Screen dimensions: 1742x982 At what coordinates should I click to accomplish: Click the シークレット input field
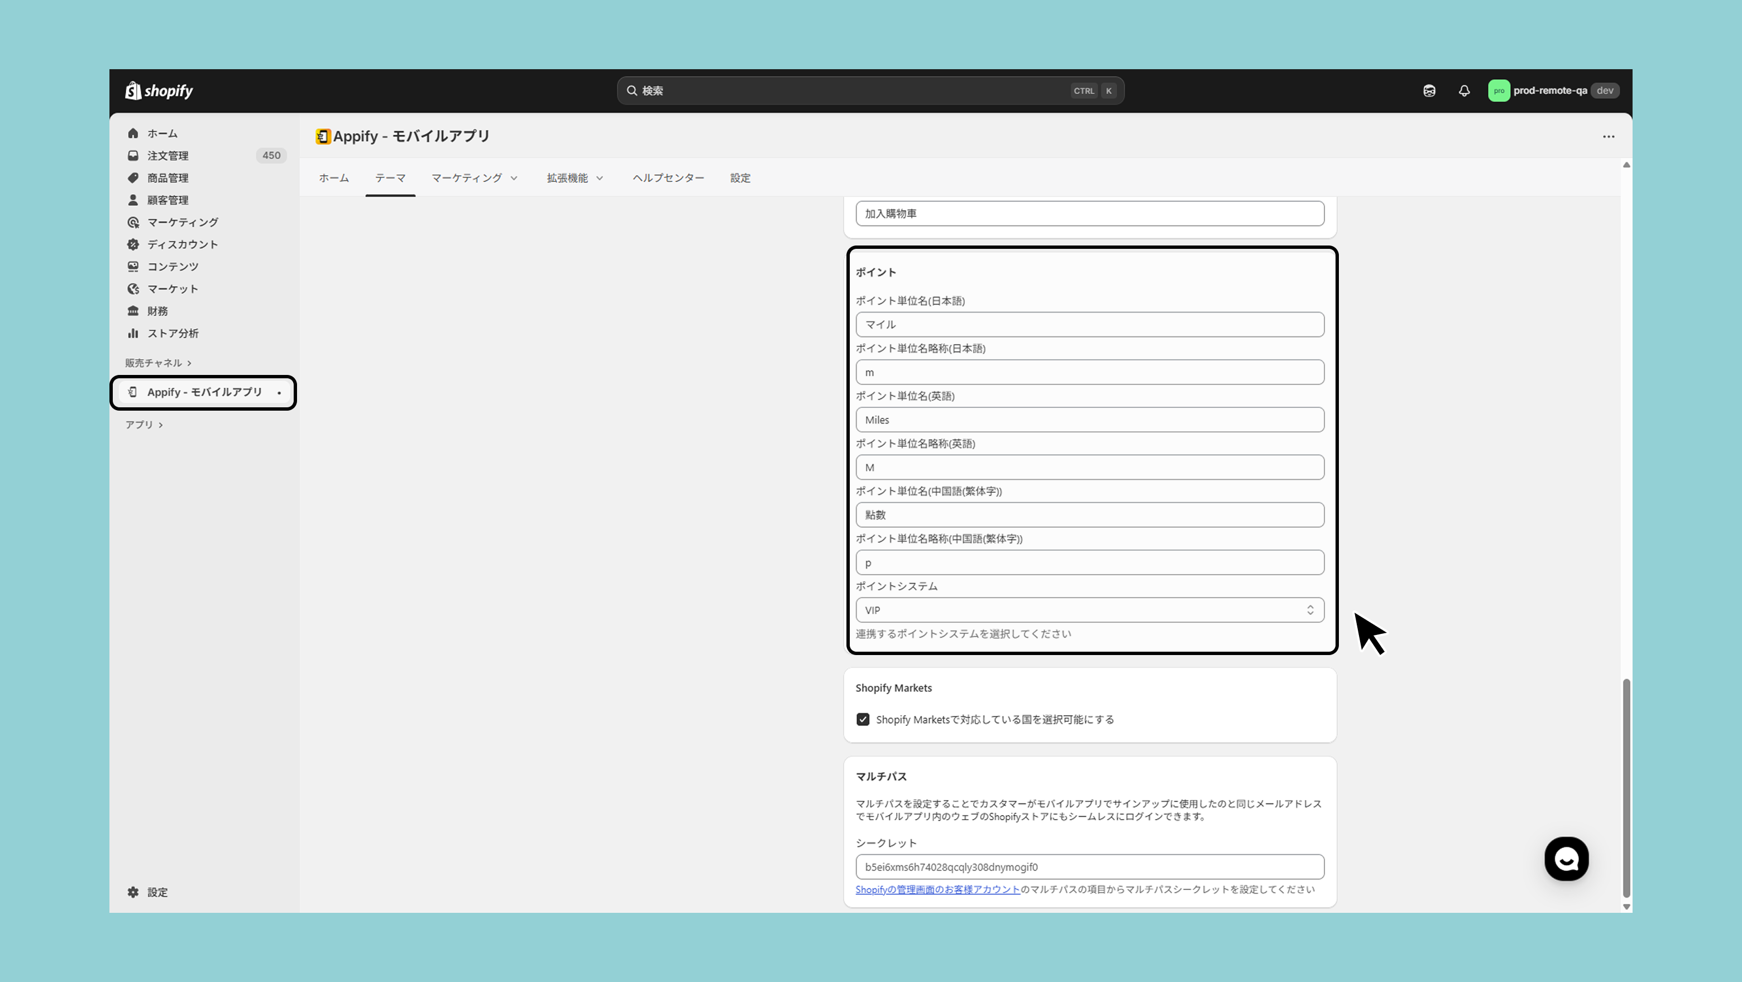[x=1089, y=867]
